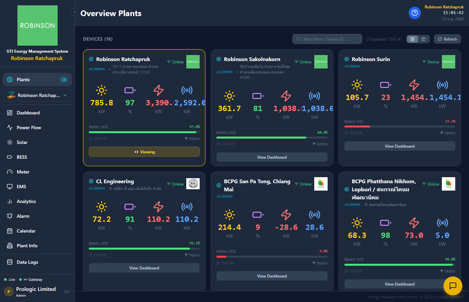469x302 pixels.
Task: Click the sun icon on Robinson Surin card
Action: click(357, 85)
